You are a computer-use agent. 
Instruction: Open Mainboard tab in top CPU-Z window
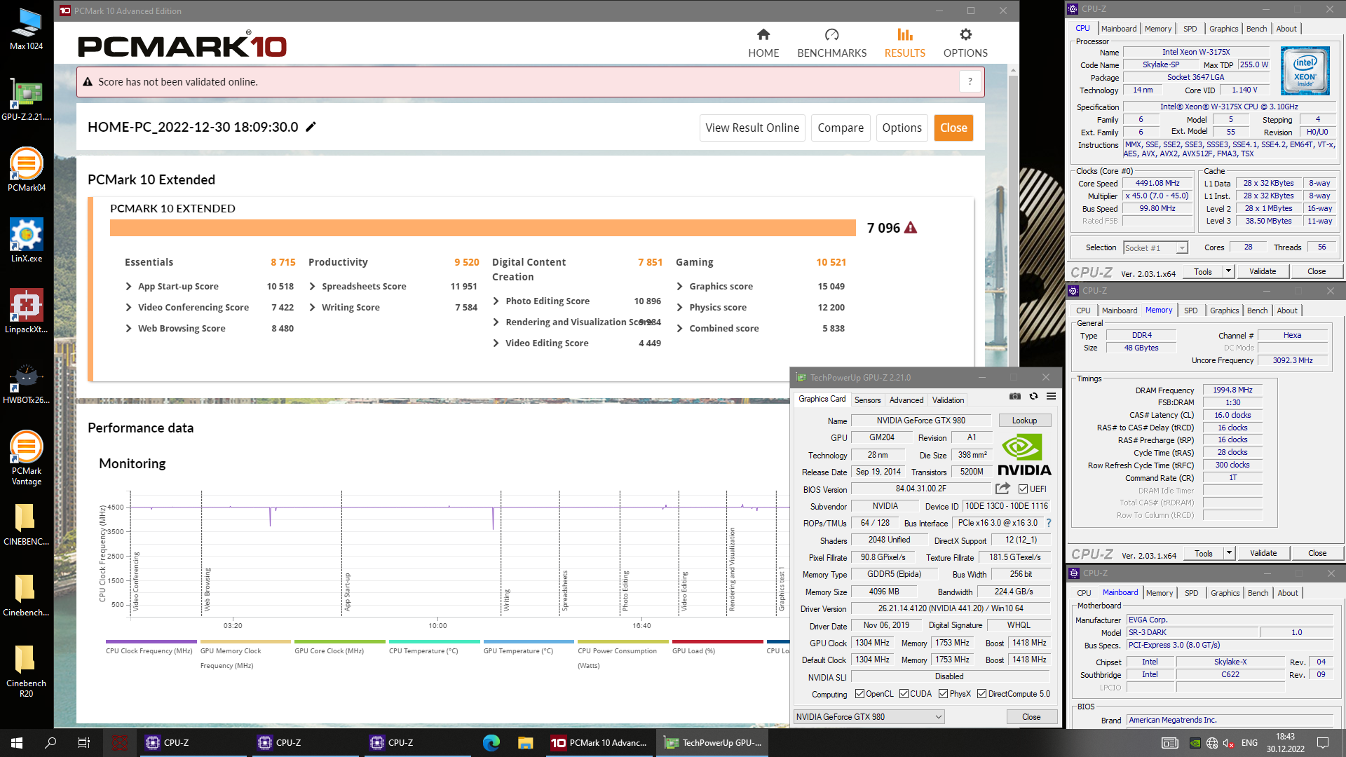point(1119,29)
